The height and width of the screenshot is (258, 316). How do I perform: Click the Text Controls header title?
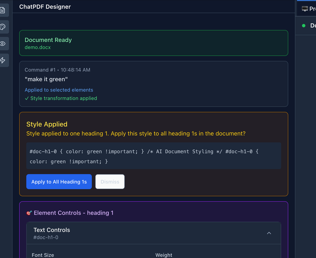click(52, 230)
